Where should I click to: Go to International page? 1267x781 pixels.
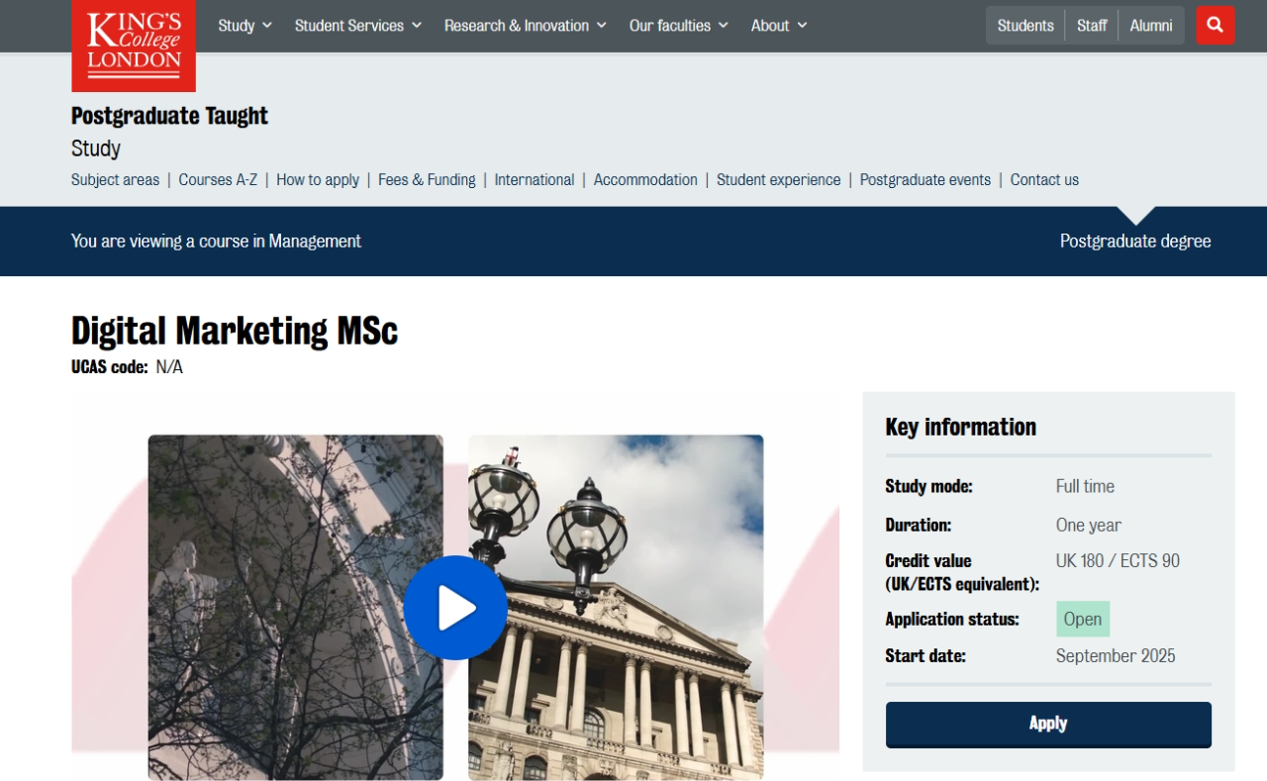[x=535, y=180]
